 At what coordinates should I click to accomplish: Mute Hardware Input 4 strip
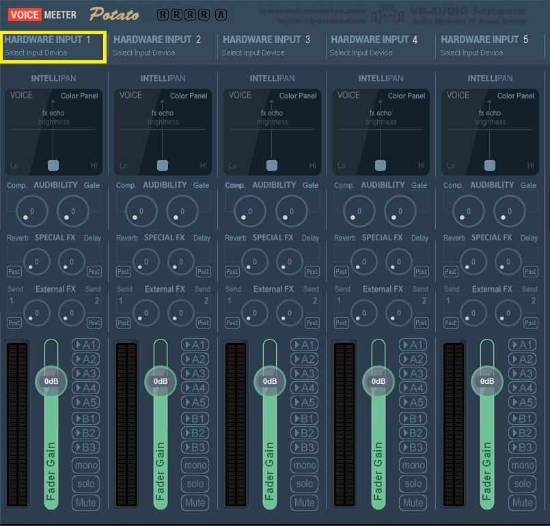tap(413, 503)
